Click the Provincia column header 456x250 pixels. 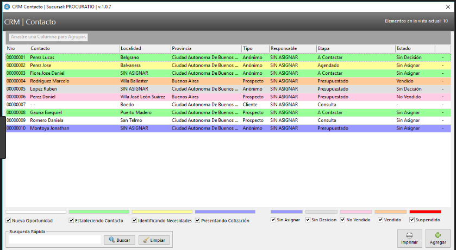point(205,48)
